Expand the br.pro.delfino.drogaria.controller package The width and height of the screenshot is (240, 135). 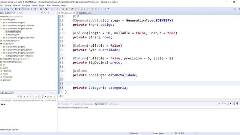pyautogui.click(x=1, y=25)
